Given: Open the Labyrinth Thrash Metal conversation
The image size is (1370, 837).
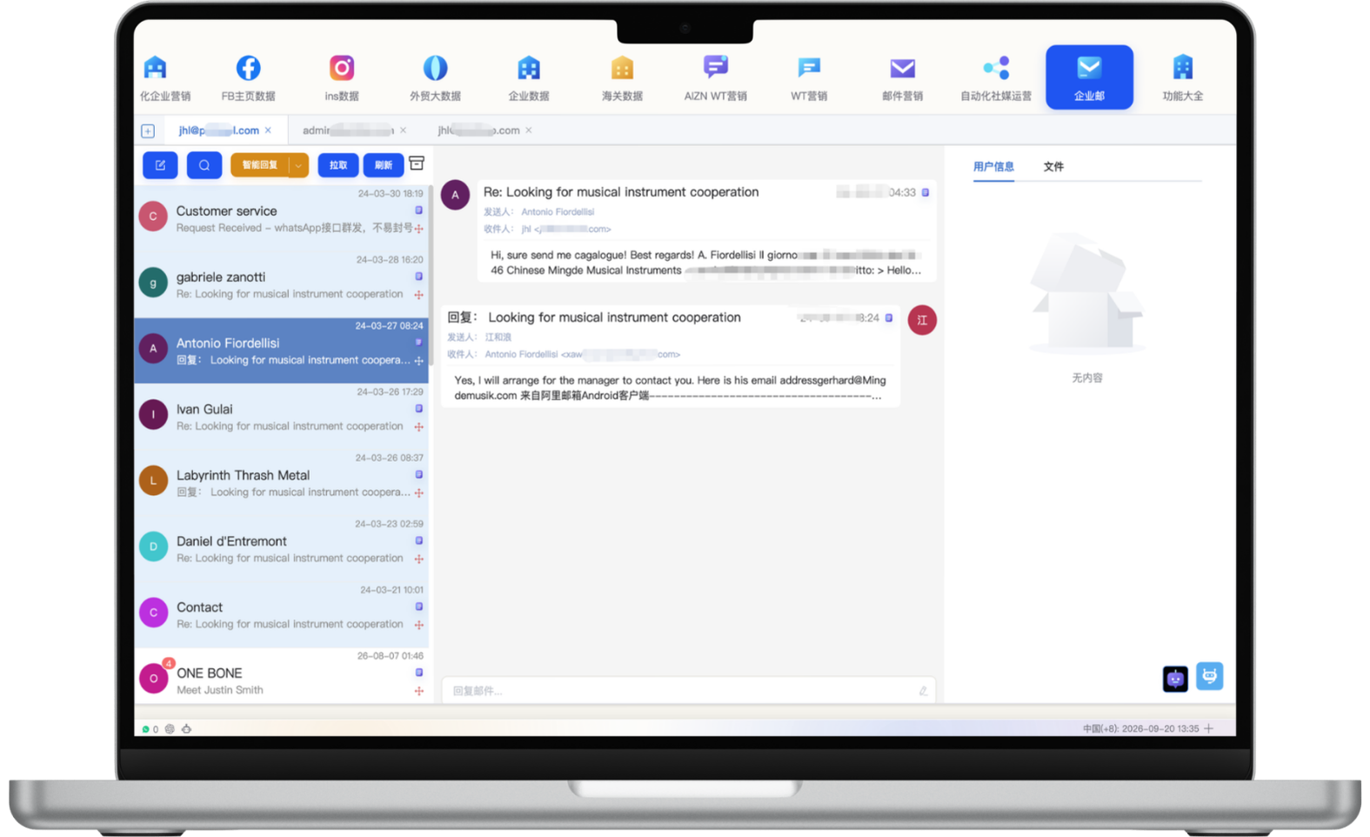Looking at the screenshot, I should pyautogui.click(x=282, y=482).
